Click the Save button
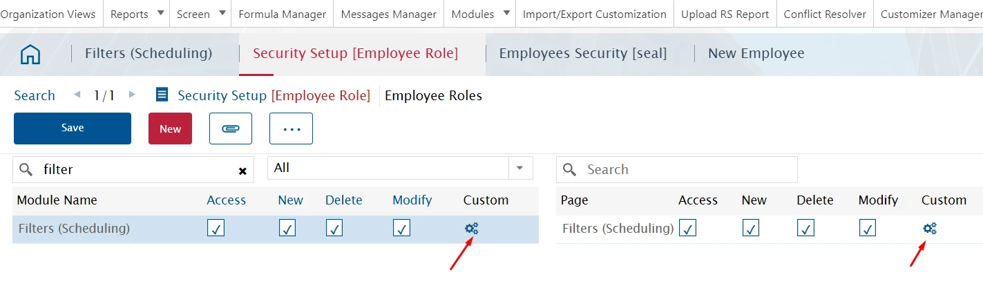The image size is (983, 295). pyautogui.click(x=73, y=129)
